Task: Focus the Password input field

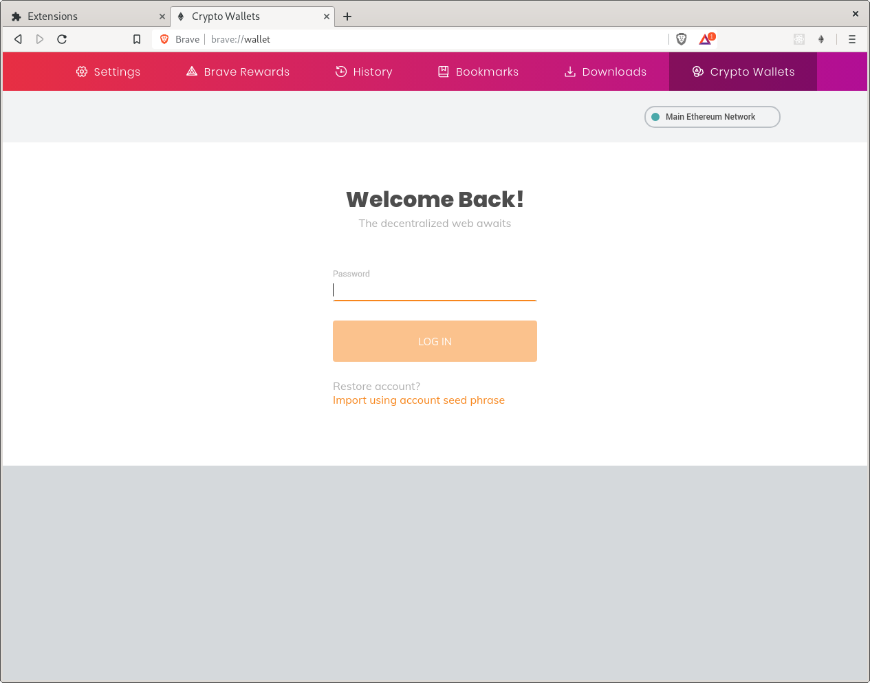Action: point(435,290)
